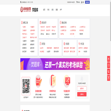Click the grey user avatar in login panel
111x111 pixels.
point(82,79)
